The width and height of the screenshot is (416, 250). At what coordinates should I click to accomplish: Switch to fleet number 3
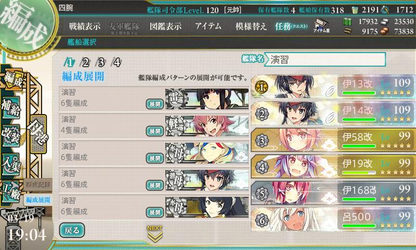pyautogui.click(x=101, y=62)
